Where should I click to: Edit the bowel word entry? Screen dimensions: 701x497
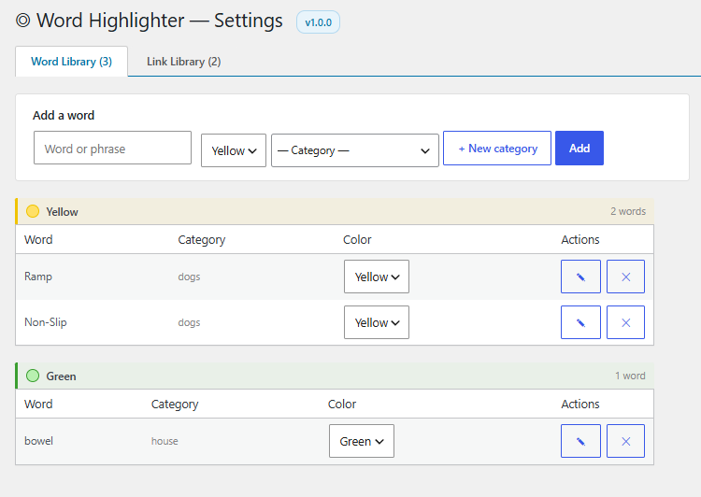click(580, 441)
